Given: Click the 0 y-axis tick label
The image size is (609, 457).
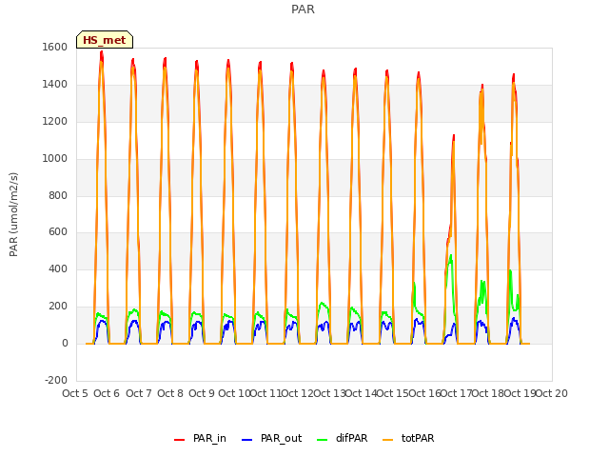Looking at the screenshot, I should coord(65,343).
